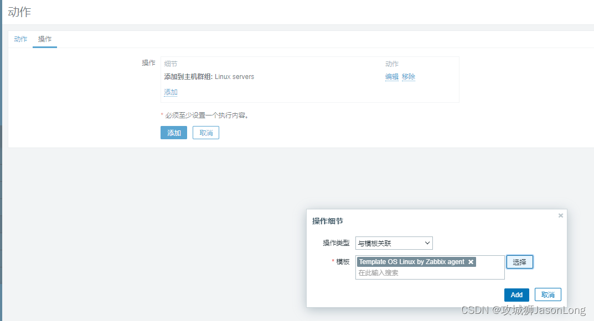Click the 添加到主机群组: Linux servers text
The image size is (594, 321).
209,77
